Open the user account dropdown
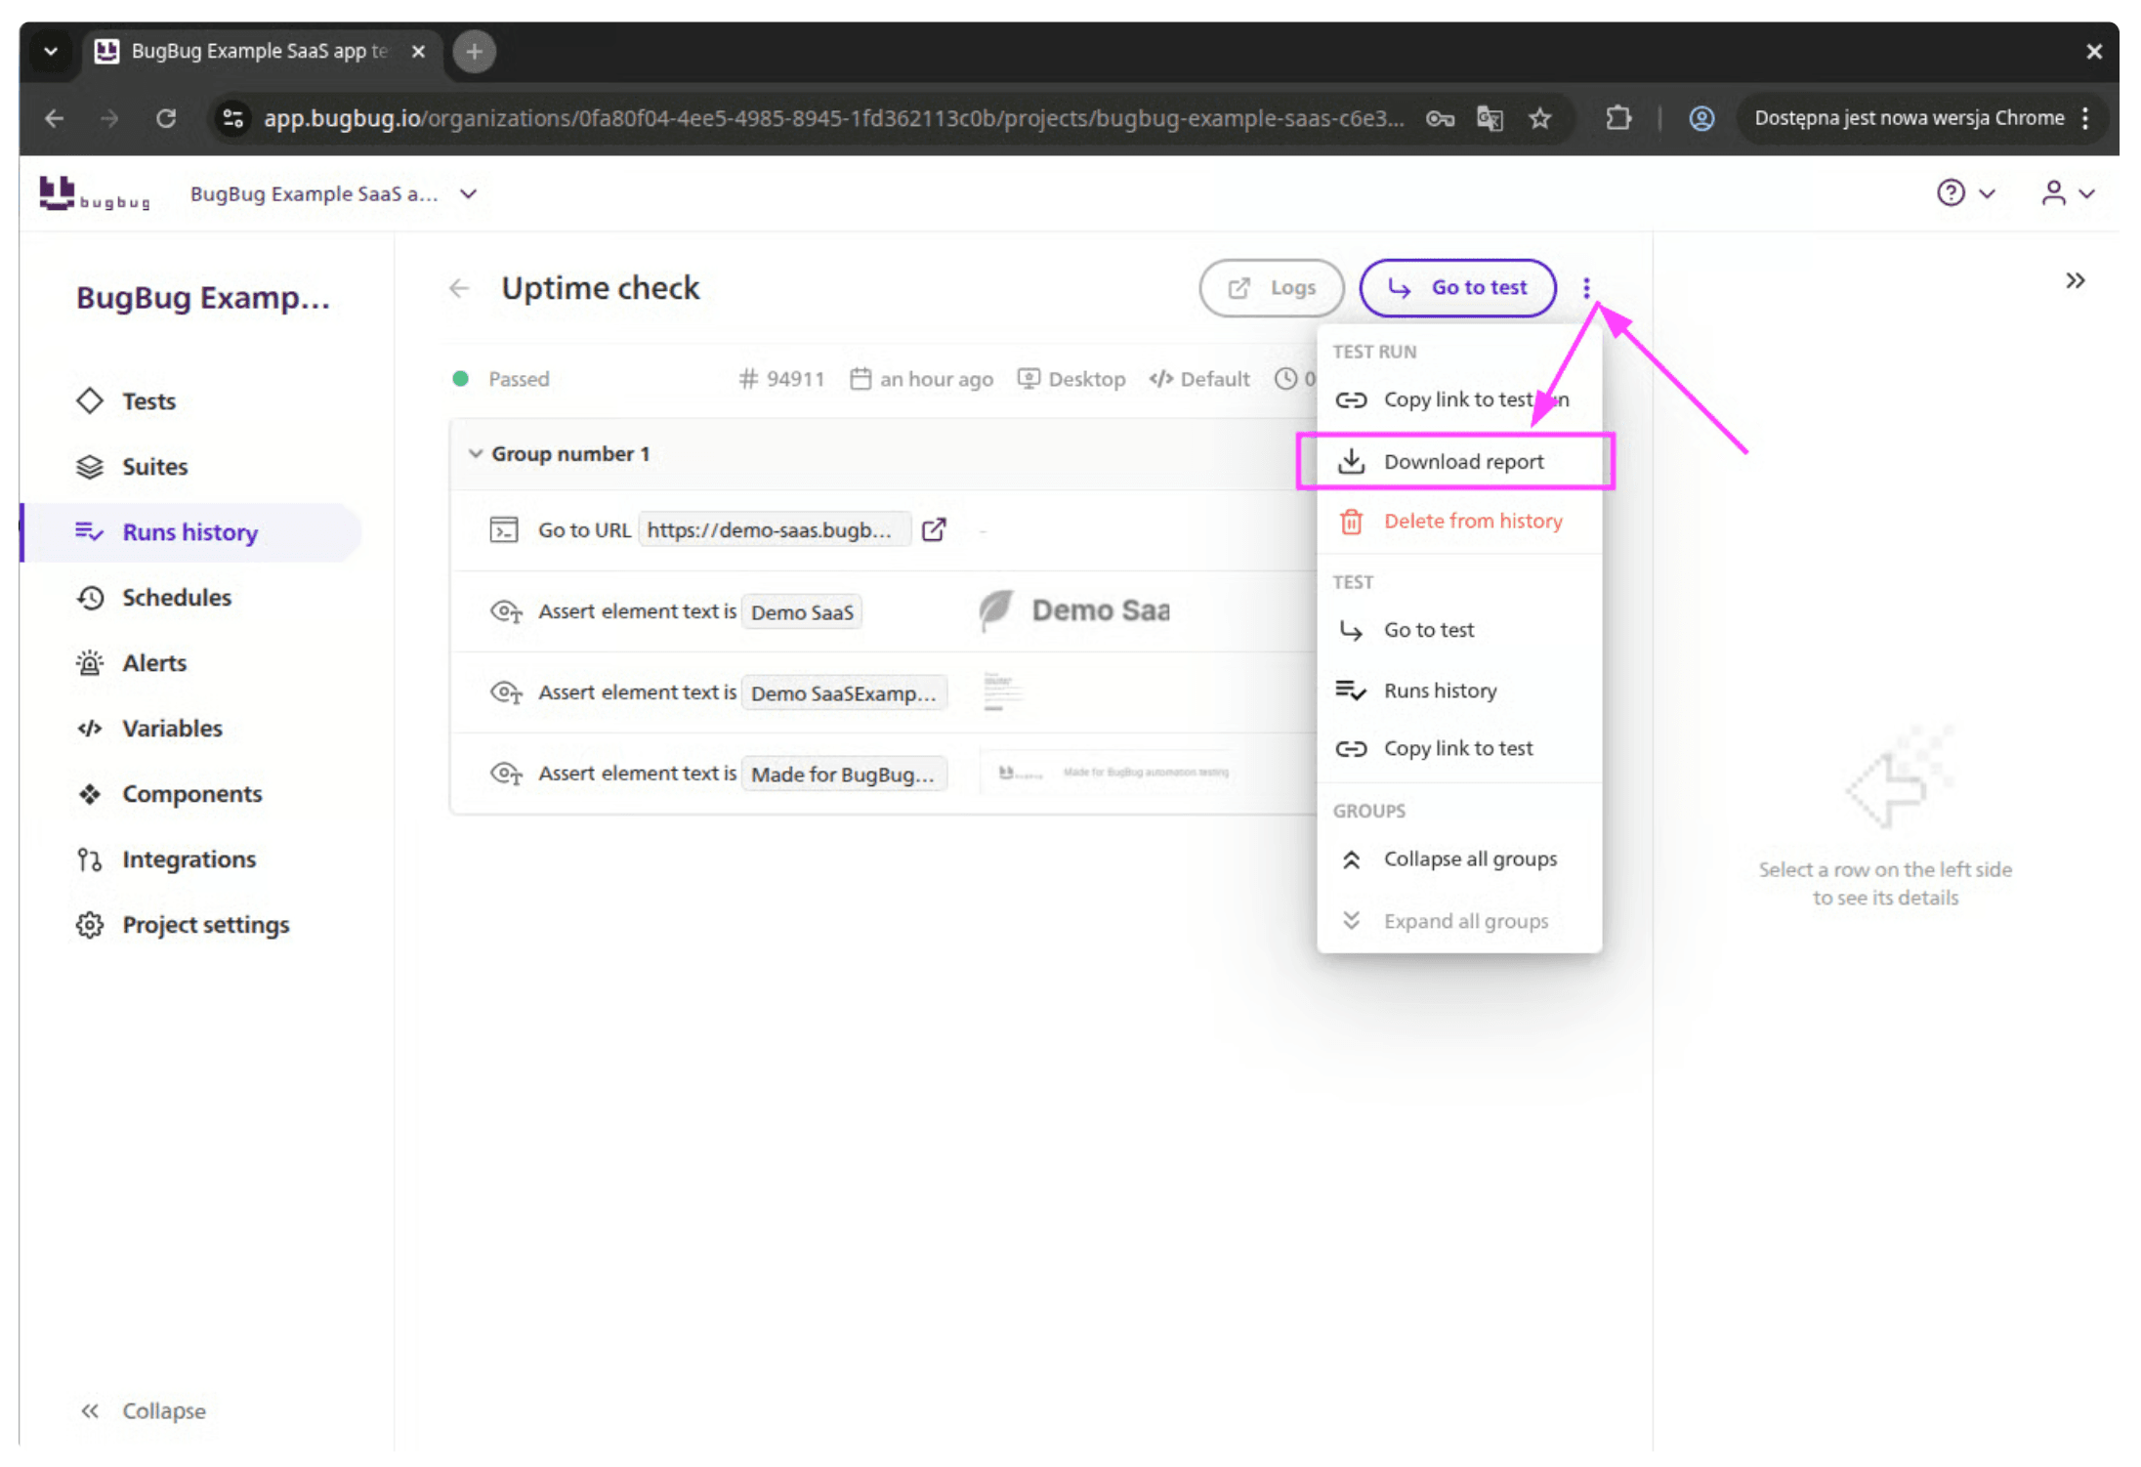Image resolution: width=2141 pixels, height=1467 pixels. point(2068,193)
